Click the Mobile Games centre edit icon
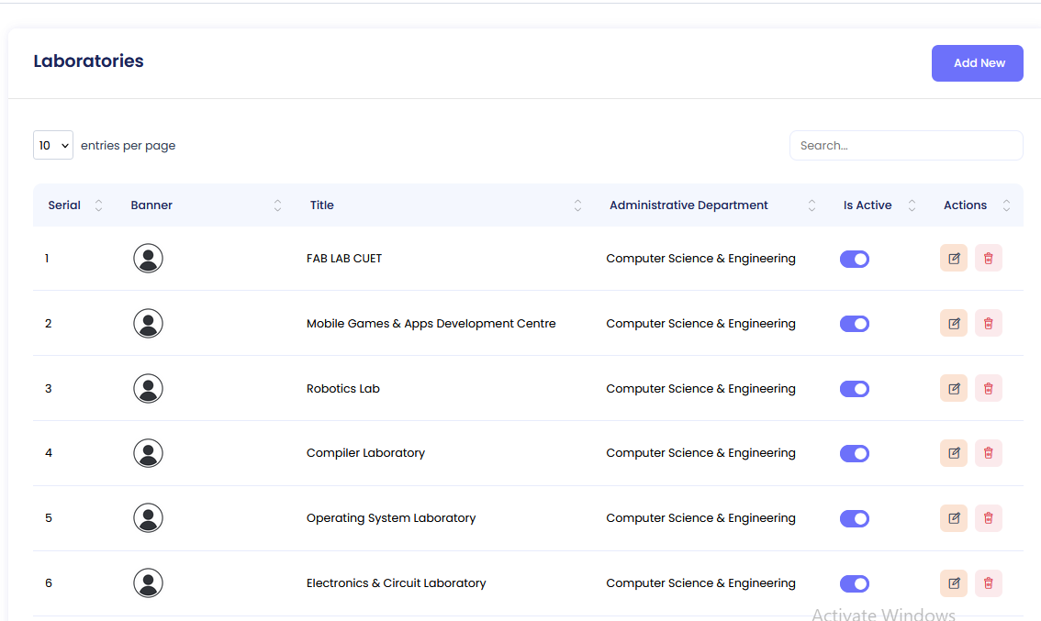The height and width of the screenshot is (621, 1041). click(x=954, y=324)
